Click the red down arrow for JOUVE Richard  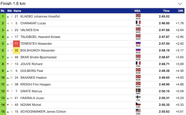(x=8, y=64)
